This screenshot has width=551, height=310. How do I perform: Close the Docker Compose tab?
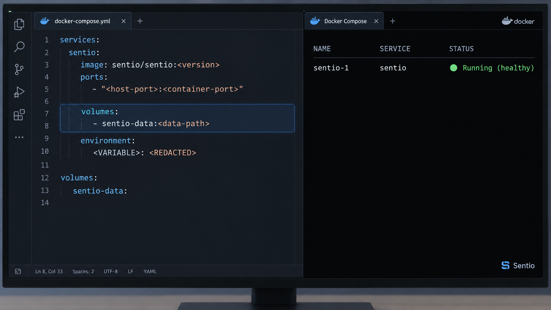[x=376, y=21]
